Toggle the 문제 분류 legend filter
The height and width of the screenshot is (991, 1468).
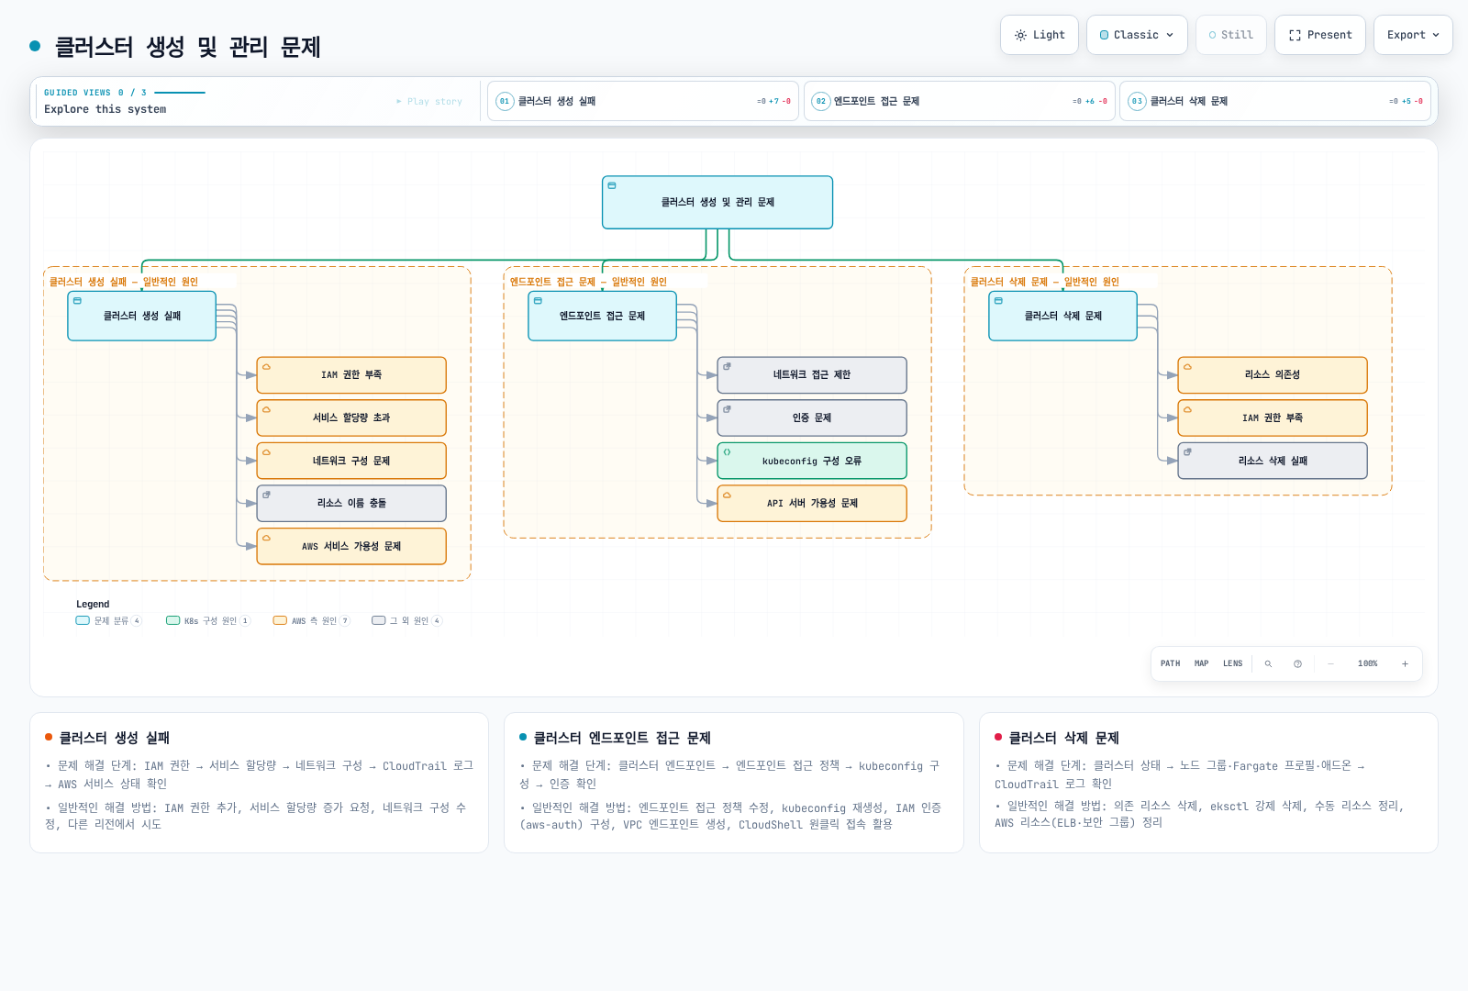point(108,621)
